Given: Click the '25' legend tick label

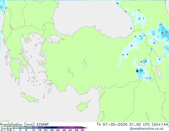Looking at the screenshot, I should [52, 130].
